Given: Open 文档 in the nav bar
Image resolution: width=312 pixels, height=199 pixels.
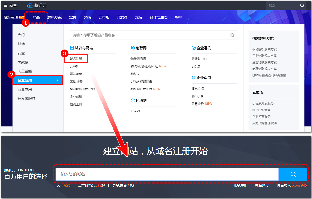Looking at the screenshot, I should 87,17.
